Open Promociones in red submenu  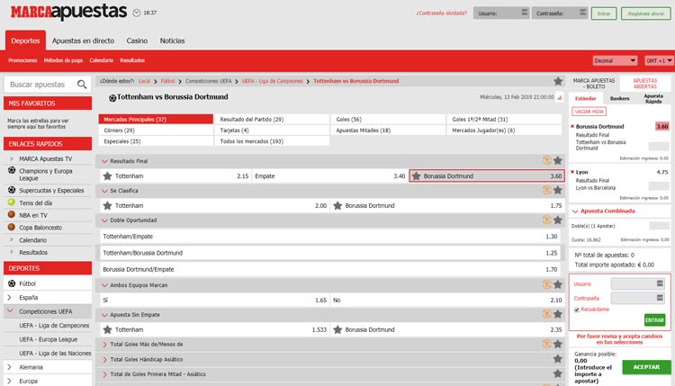tap(22, 60)
